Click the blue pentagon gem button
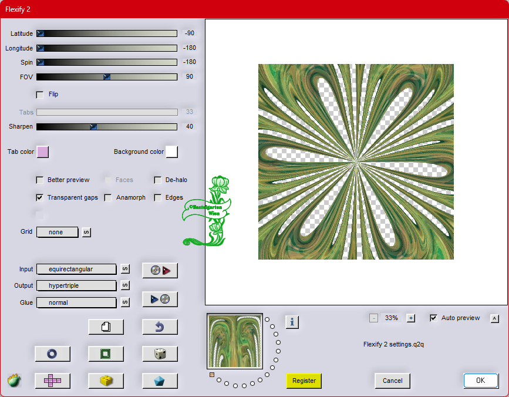The height and width of the screenshot is (397, 509). pyautogui.click(x=160, y=381)
